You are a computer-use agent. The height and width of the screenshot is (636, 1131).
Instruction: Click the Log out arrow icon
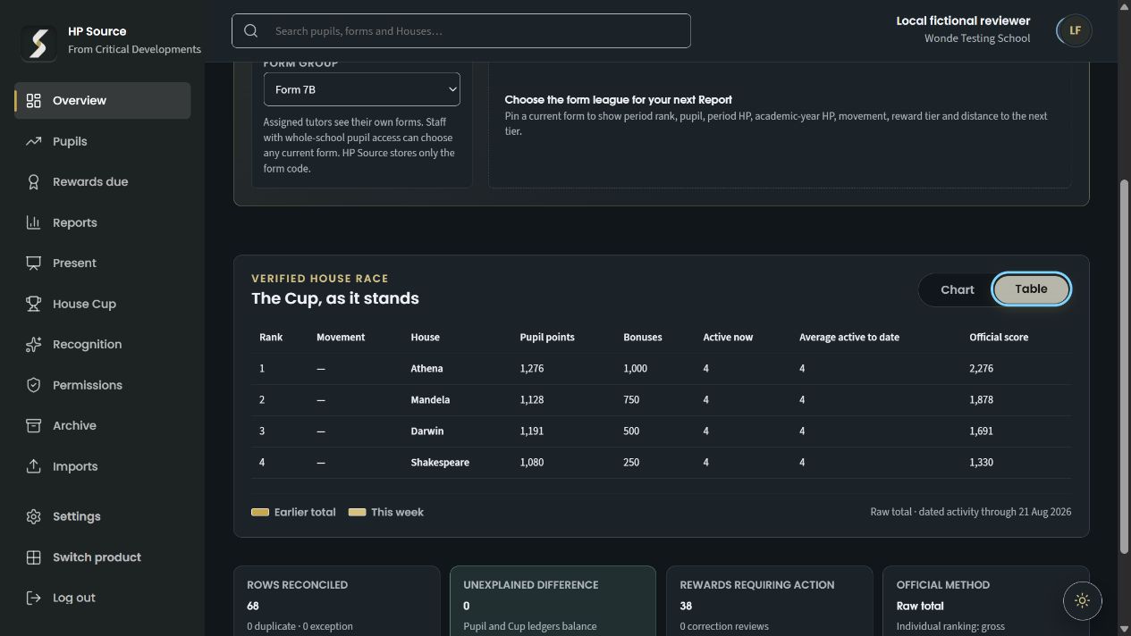34,598
